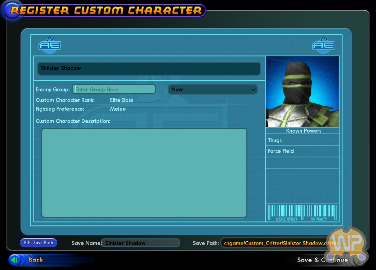
Task: Select Force Field in Known Powers
Action: [x=302, y=151]
